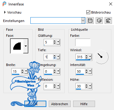Increase the Glättung value with up arrow
Image resolution: width=114 pixels, height=110 pixels.
click(x=55, y=41)
